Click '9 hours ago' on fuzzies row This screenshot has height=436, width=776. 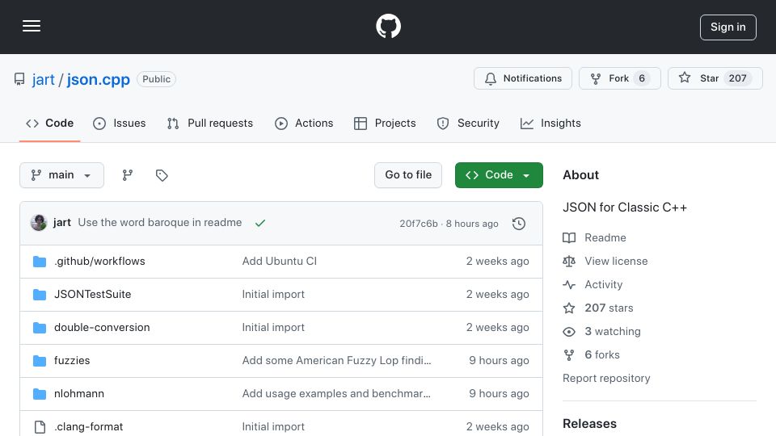(499, 360)
